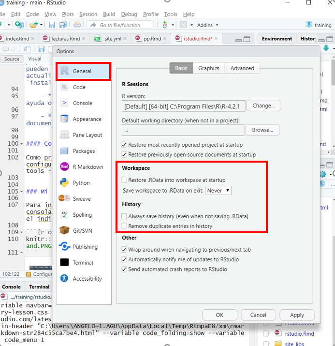Click the Cancel button
Viewport: 335px width, 346px height.
(258, 315)
